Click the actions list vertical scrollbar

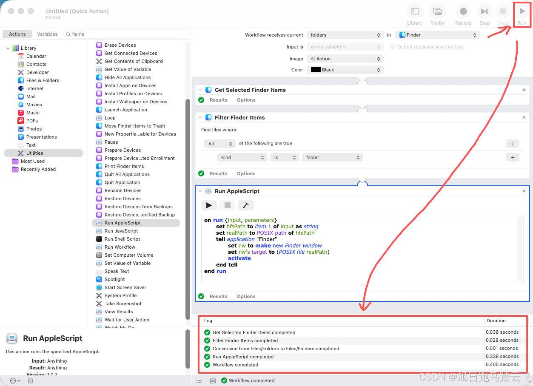pyautogui.click(x=188, y=209)
